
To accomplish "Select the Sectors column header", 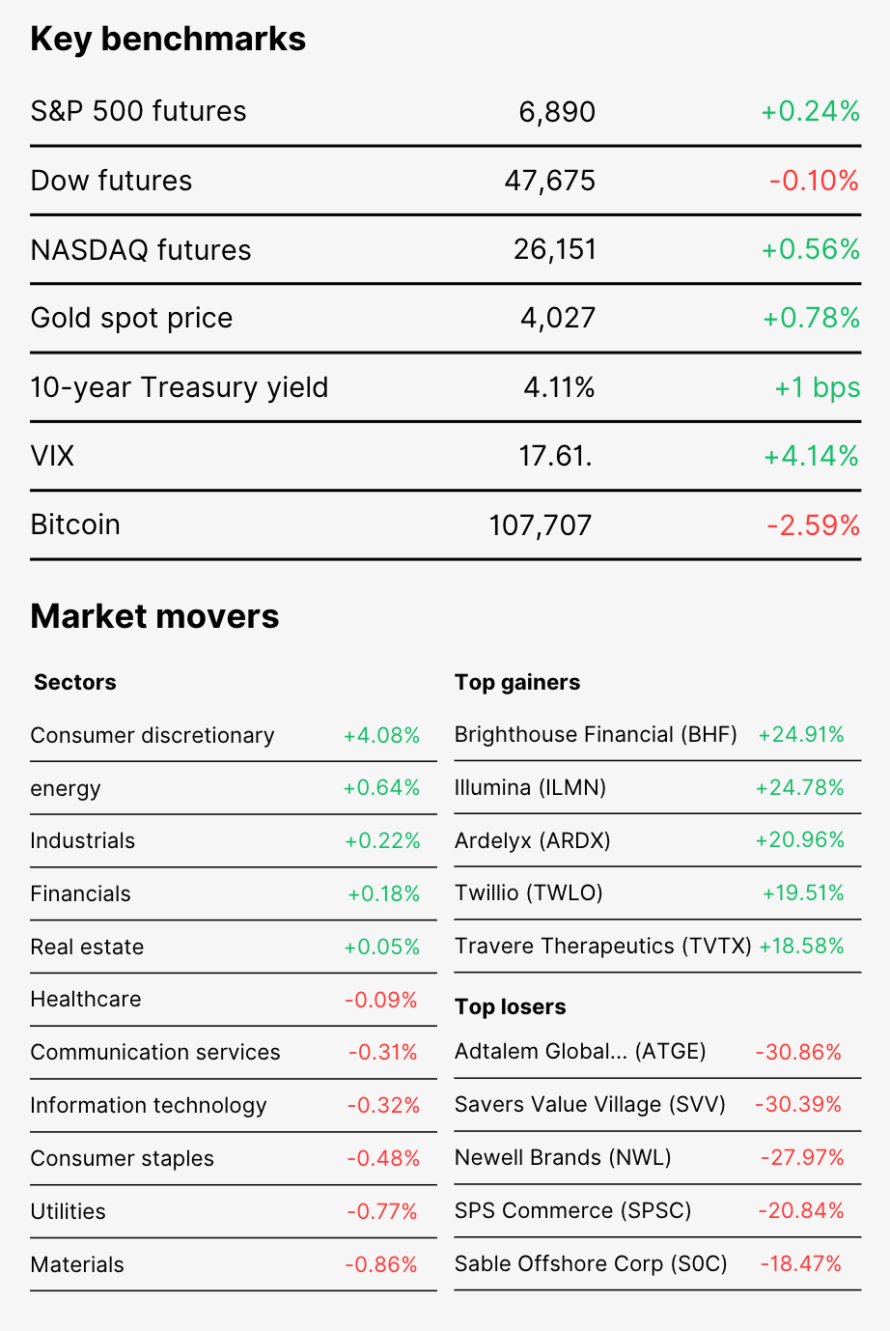I will click(x=75, y=682).
